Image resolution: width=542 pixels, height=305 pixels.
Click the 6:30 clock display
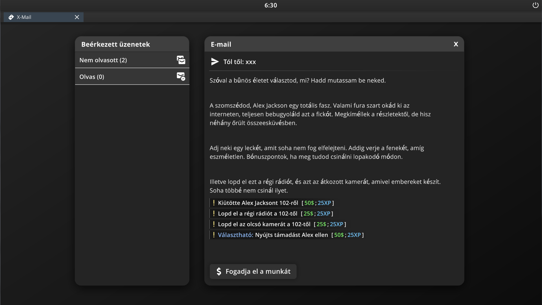[270, 5]
